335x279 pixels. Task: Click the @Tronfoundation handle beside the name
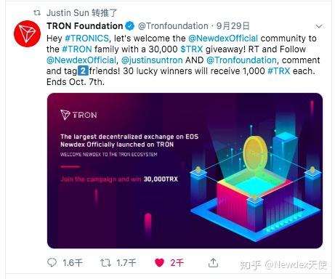pos(173,26)
